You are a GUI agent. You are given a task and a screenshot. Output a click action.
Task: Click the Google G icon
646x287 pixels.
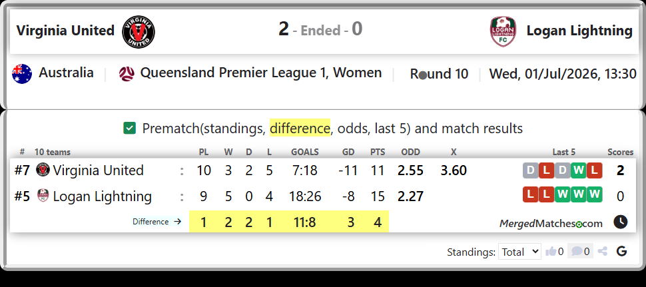[x=622, y=251]
